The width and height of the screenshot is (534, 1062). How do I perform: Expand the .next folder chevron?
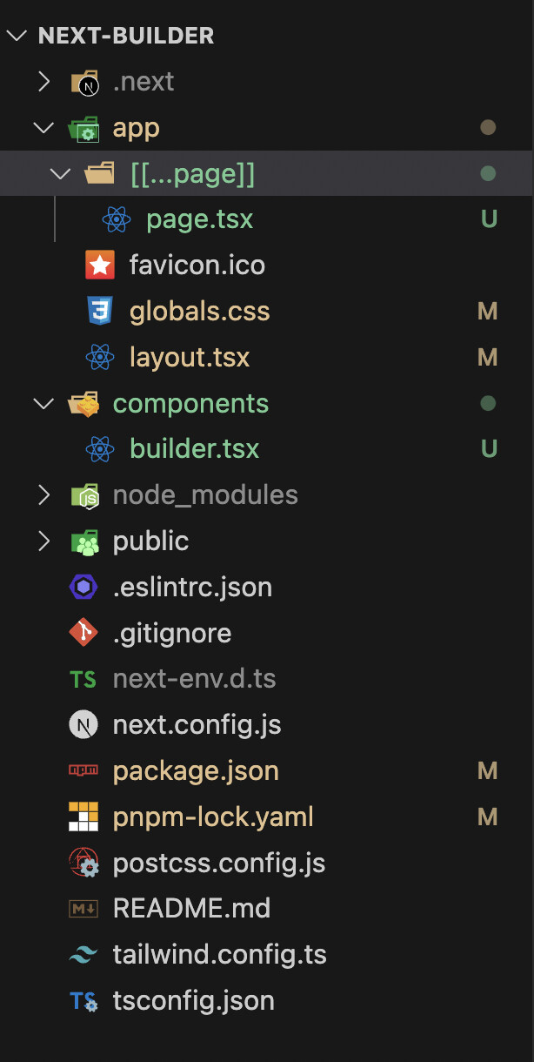[43, 82]
